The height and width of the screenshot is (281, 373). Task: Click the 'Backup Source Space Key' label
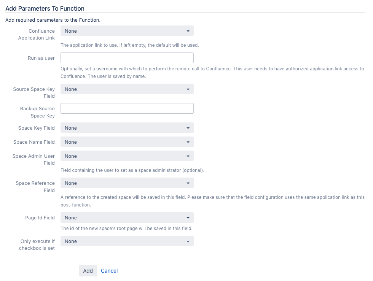[x=37, y=112]
